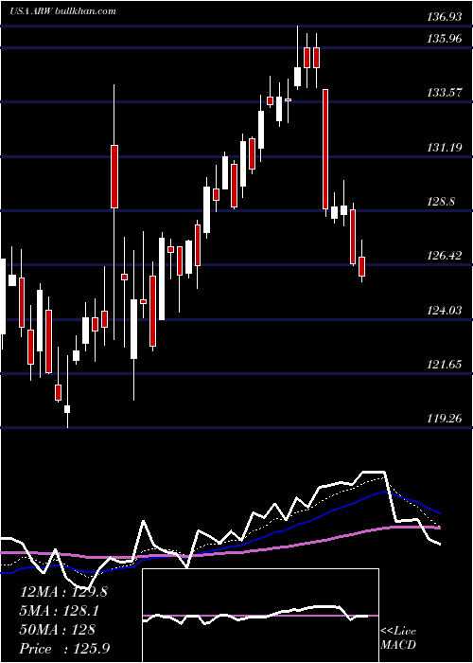Click the '<<Live MACD' label
473x663 pixels.
(x=398, y=638)
